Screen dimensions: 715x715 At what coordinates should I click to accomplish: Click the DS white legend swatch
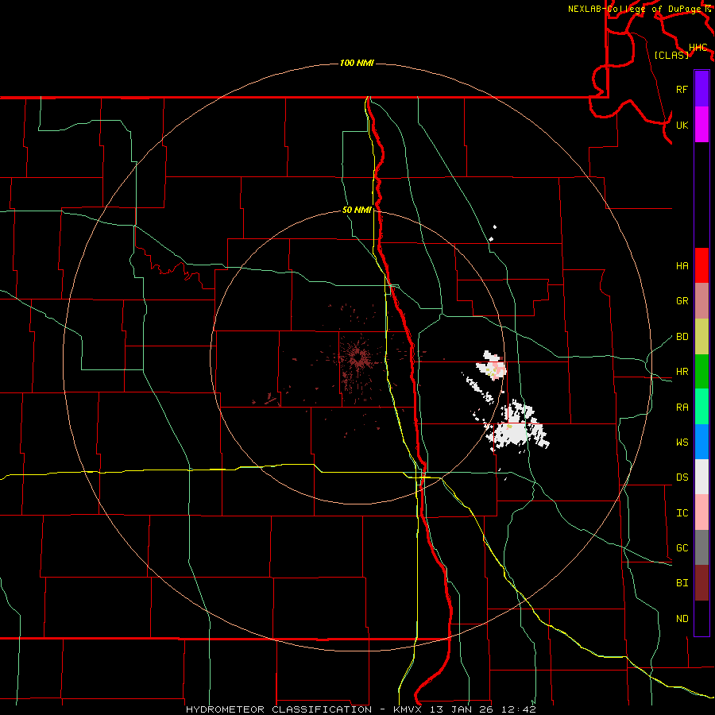(701, 477)
